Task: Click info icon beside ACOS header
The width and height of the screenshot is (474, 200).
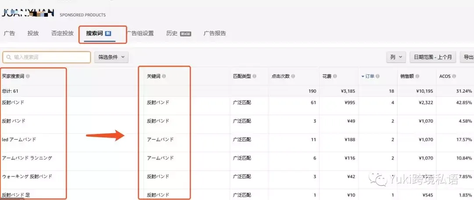Action: click(454, 76)
